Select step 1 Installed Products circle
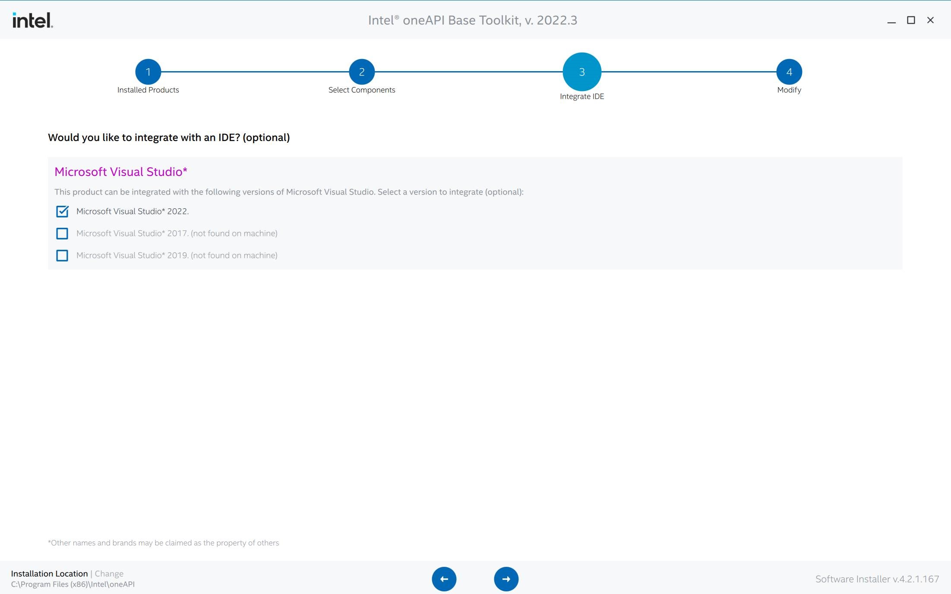 pyautogui.click(x=148, y=72)
